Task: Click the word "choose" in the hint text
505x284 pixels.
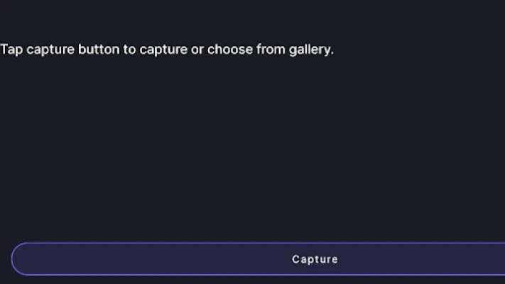Action: tap(229, 50)
